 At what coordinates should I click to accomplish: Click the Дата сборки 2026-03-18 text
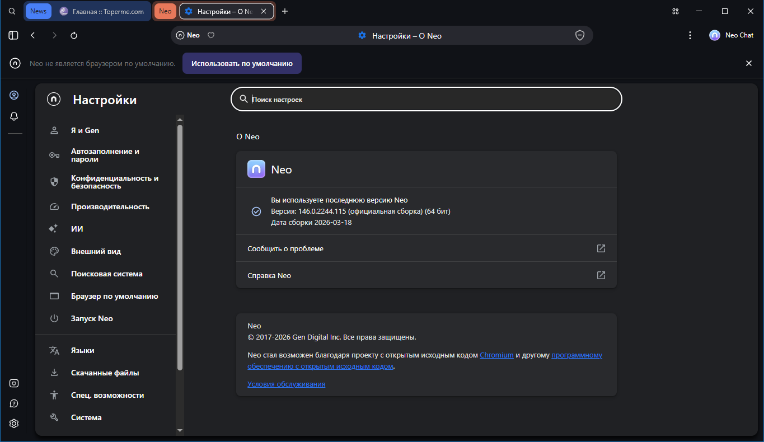311,223
